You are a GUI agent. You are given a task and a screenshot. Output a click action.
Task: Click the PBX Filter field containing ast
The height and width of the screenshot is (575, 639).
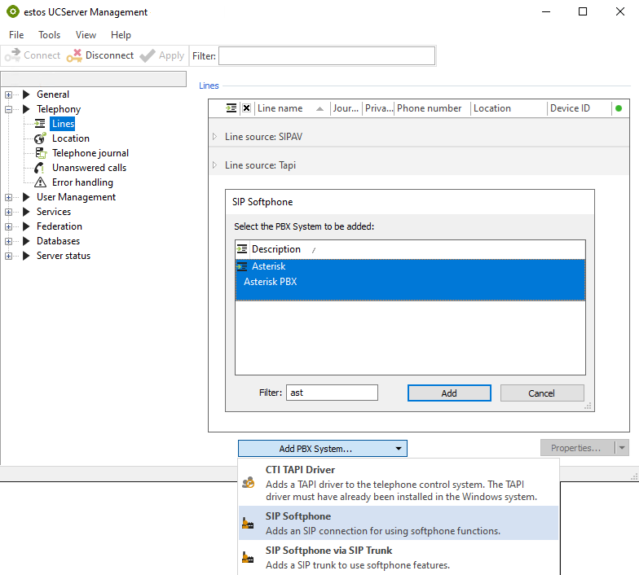[332, 393]
